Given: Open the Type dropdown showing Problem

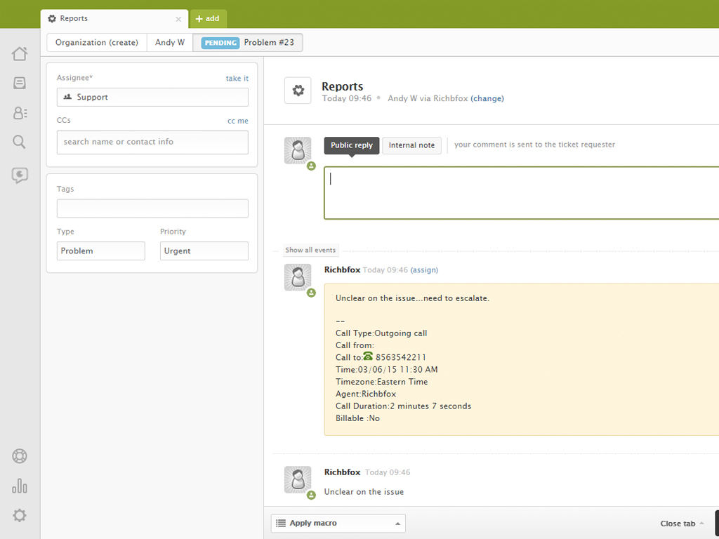Looking at the screenshot, I should coord(100,251).
